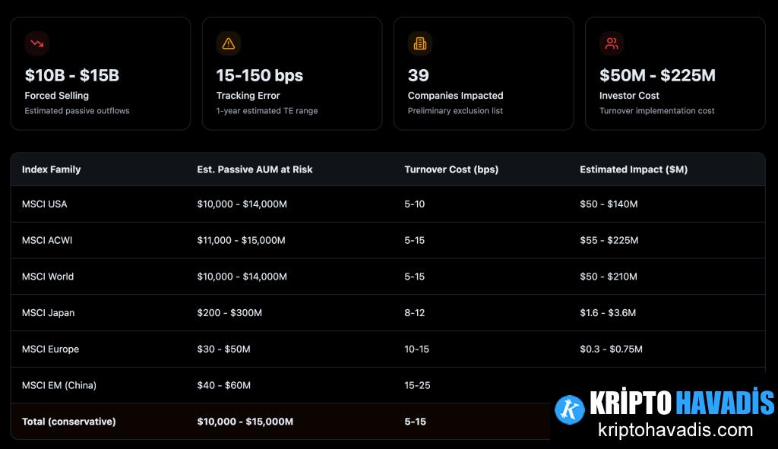Click the Kripto Havadis round logo icon

(569, 410)
